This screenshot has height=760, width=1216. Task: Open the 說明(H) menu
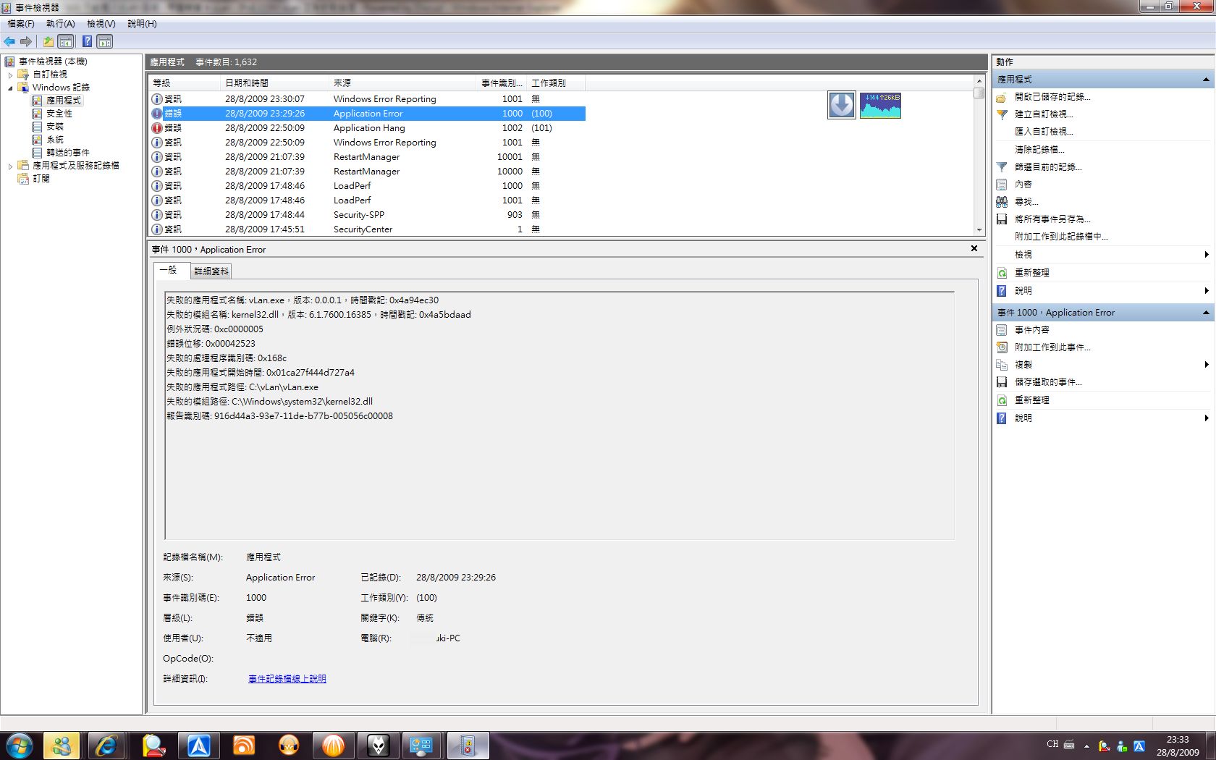pyautogui.click(x=142, y=24)
